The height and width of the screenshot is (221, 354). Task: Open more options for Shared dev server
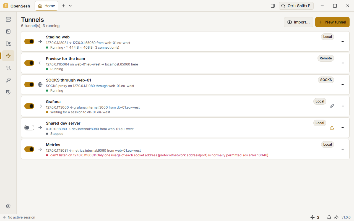(x=342, y=128)
